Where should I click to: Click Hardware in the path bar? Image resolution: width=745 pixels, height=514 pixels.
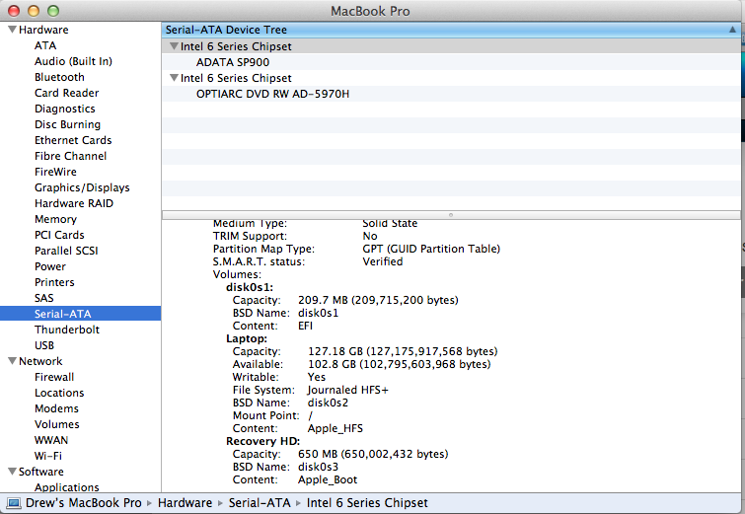pyautogui.click(x=185, y=502)
